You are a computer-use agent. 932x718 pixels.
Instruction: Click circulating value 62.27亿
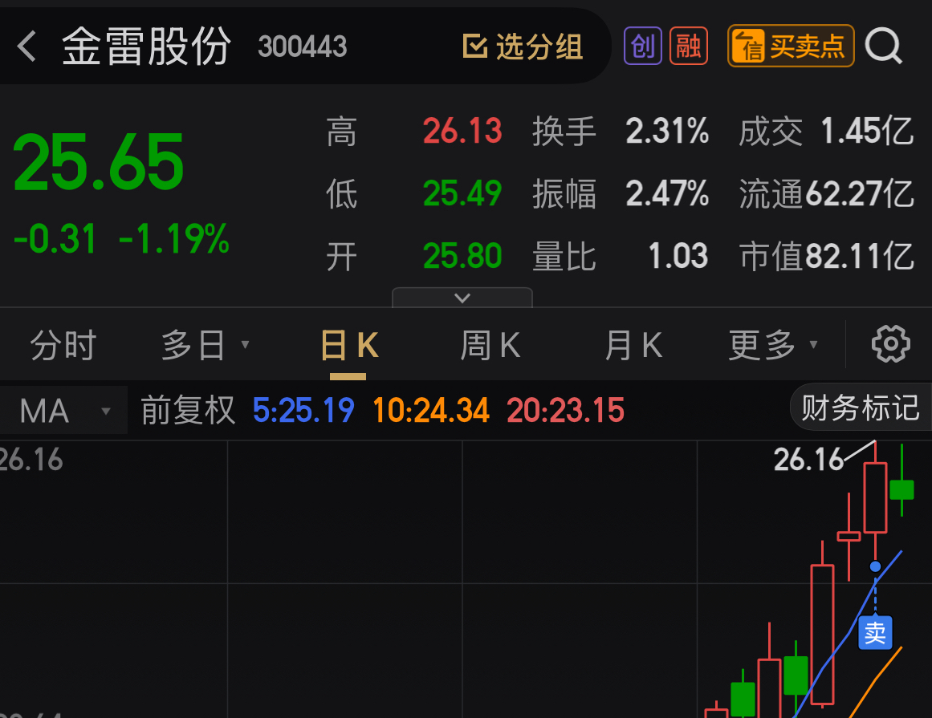tap(860, 193)
